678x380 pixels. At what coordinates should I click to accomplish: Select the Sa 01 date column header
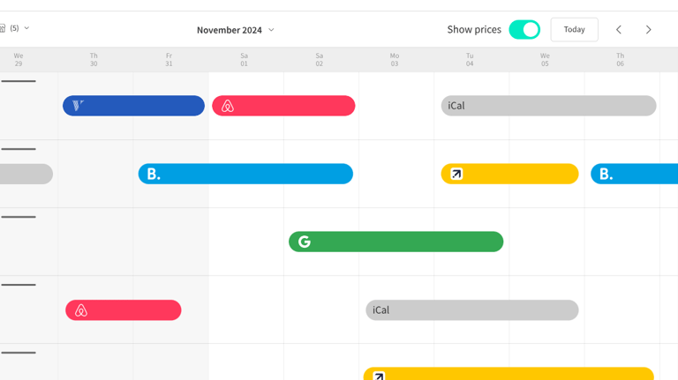[x=245, y=59]
